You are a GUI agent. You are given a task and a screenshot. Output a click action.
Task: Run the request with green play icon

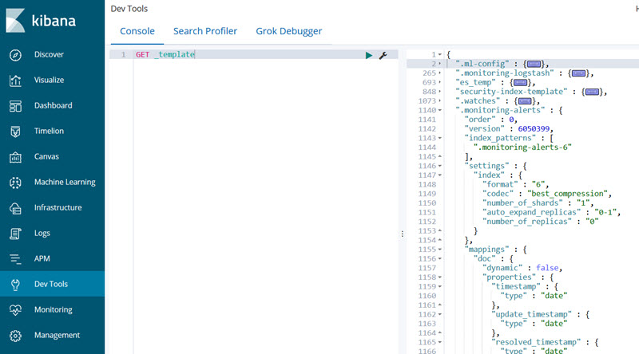click(x=369, y=55)
